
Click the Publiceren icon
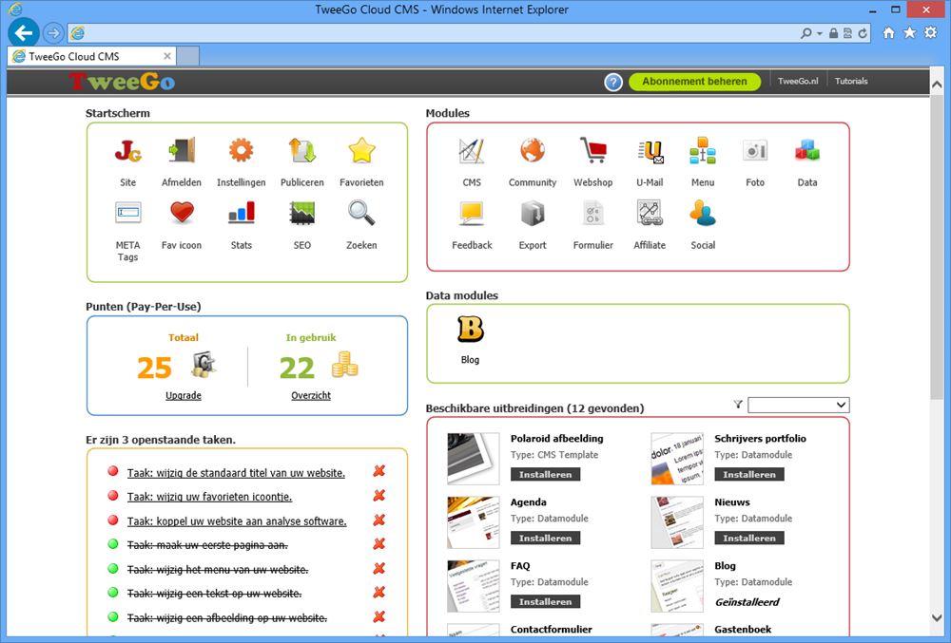tap(302, 151)
